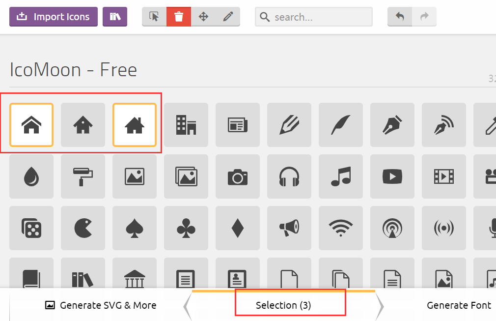The height and width of the screenshot is (321, 496).
Task: Deselect the first outlined home icon
Action: tap(31, 125)
